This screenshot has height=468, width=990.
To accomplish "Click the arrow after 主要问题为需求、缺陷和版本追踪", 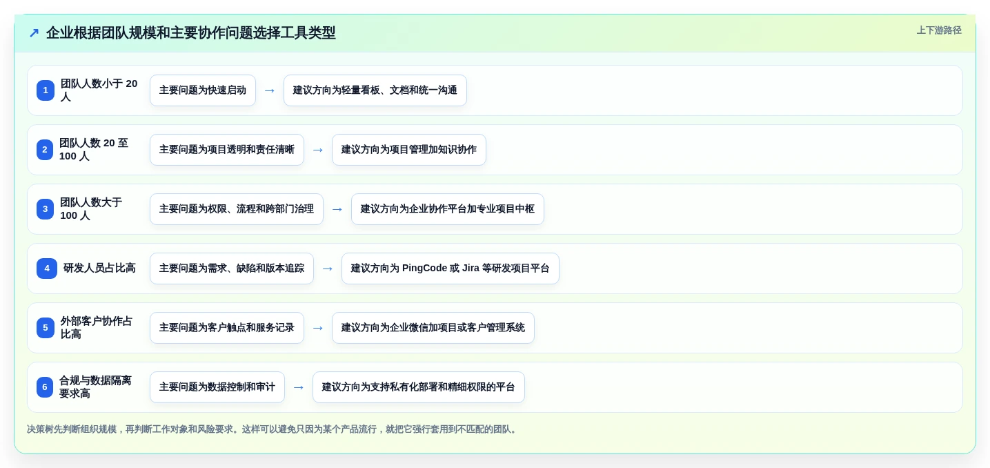I will pos(328,269).
